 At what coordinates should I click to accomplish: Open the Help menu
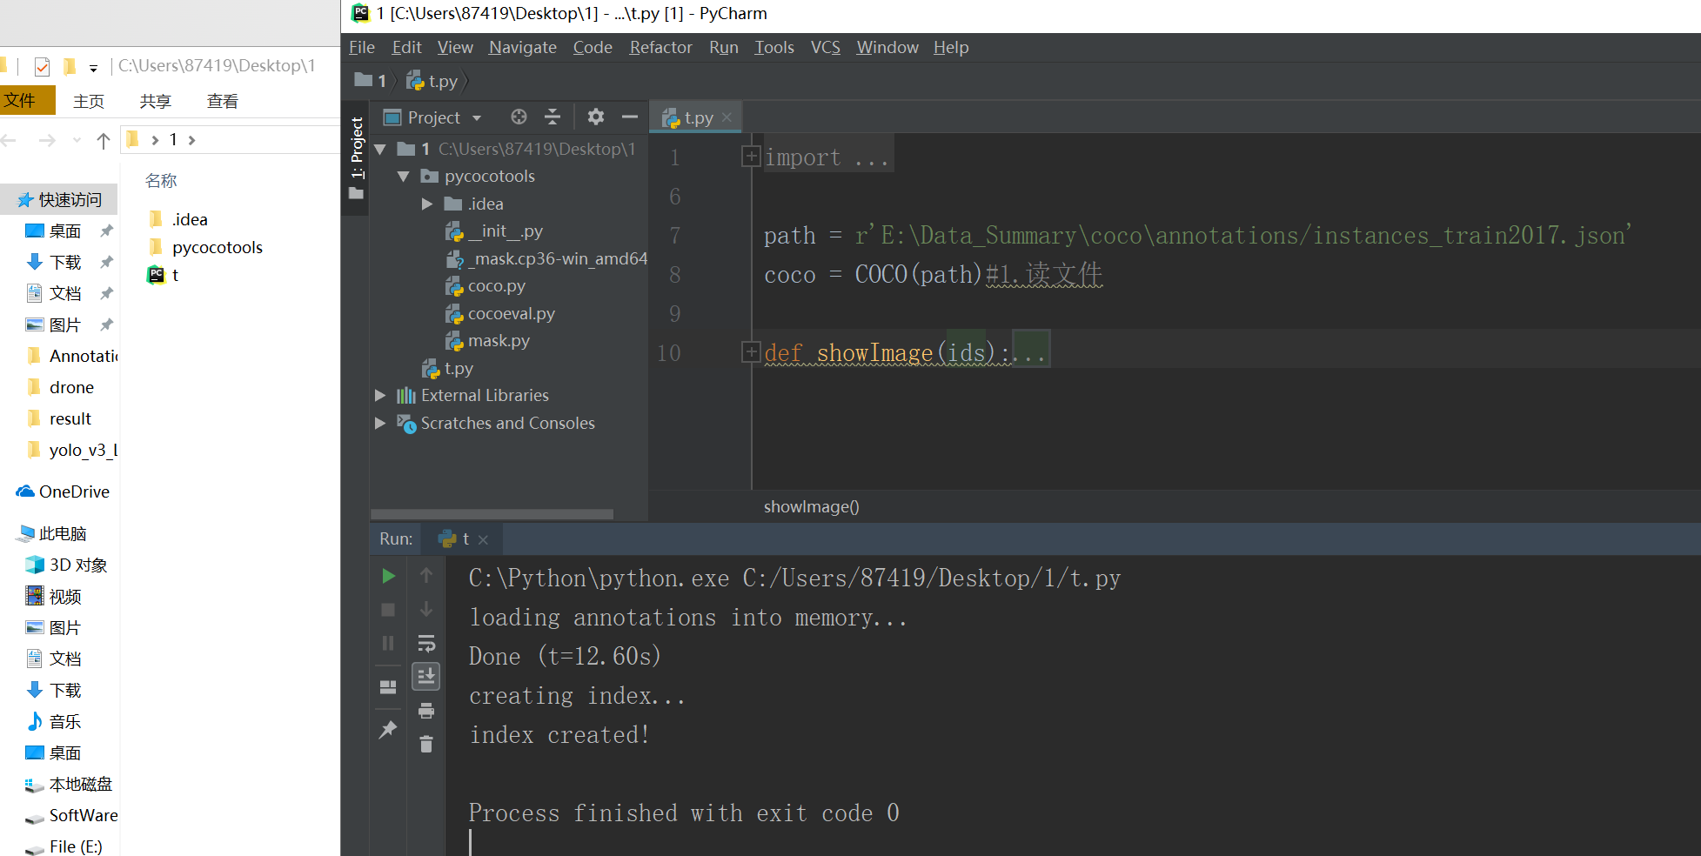click(951, 48)
